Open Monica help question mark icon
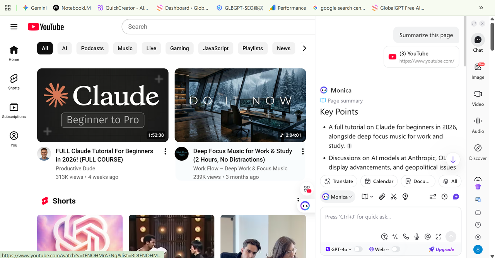 pos(478,225)
